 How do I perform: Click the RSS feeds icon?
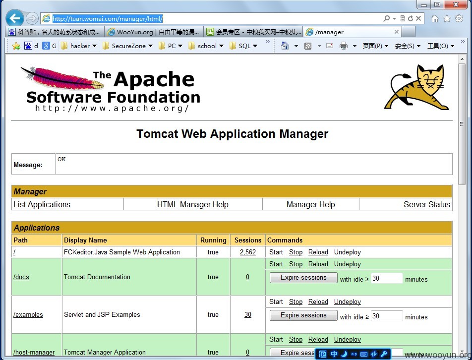[307, 46]
